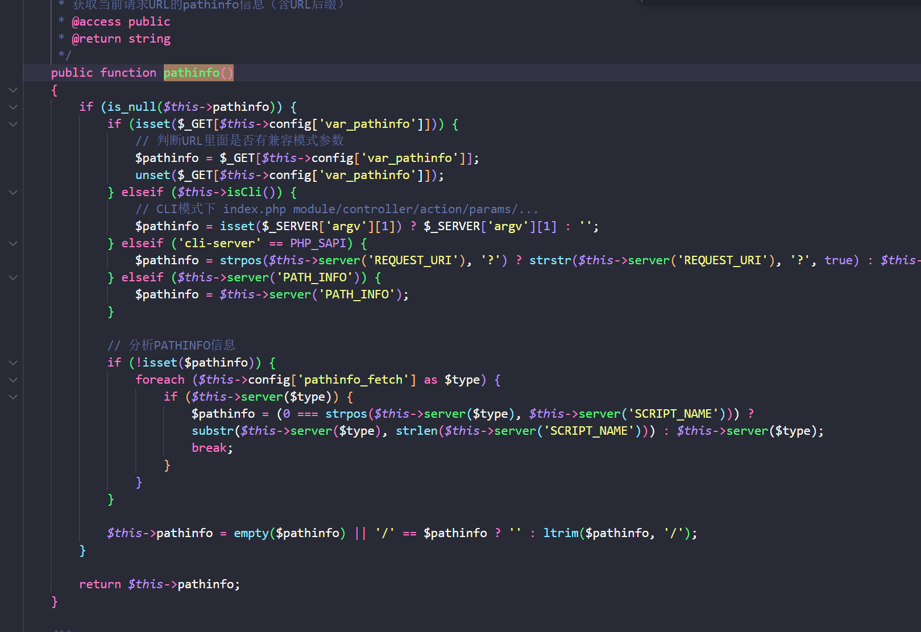The width and height of the screenshot is (921, 632).
Task: Fold the 'if (isset($_GET[...' block using its gutter chevron
Action: point(13,124)
